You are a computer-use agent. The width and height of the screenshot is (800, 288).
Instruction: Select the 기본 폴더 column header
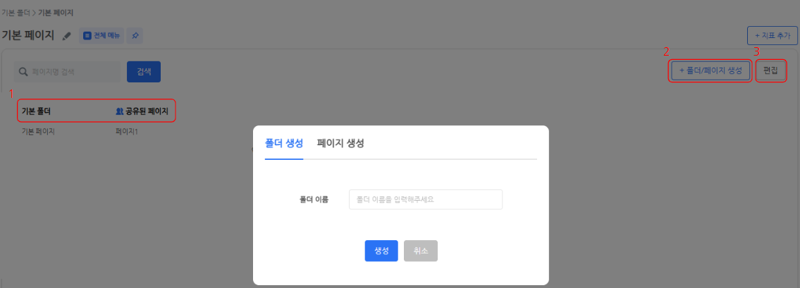pos(36,111)
